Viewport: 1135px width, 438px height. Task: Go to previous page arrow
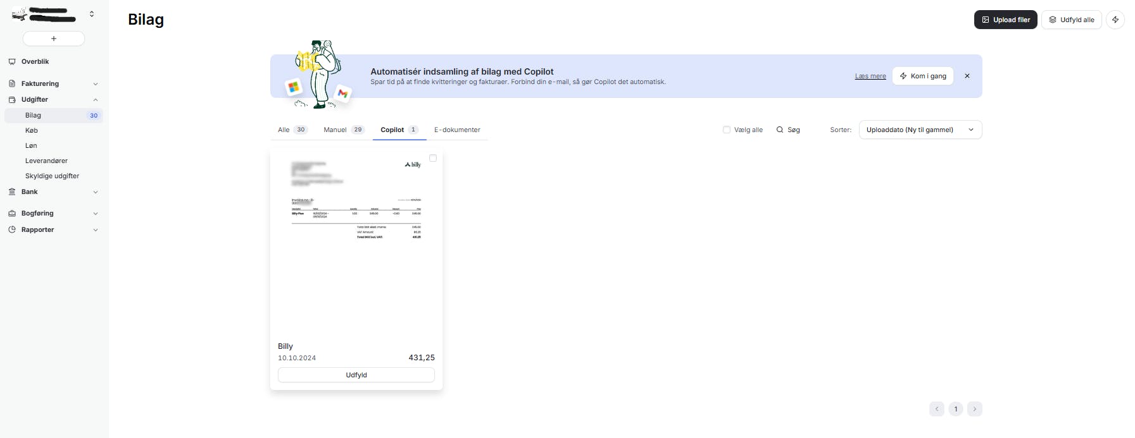click(937, 409)
